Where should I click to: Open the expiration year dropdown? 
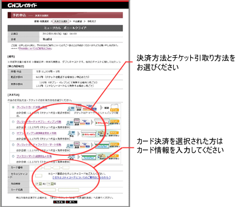(x=50, y=184)
